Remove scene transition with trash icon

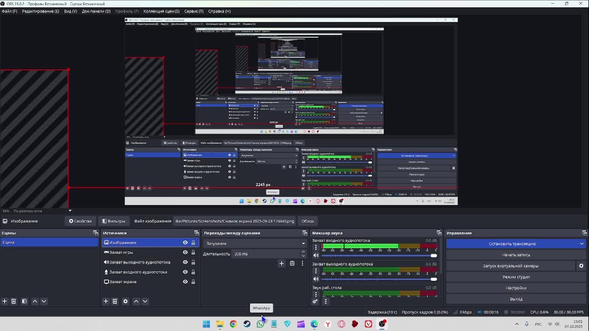(x=292, y=263)
